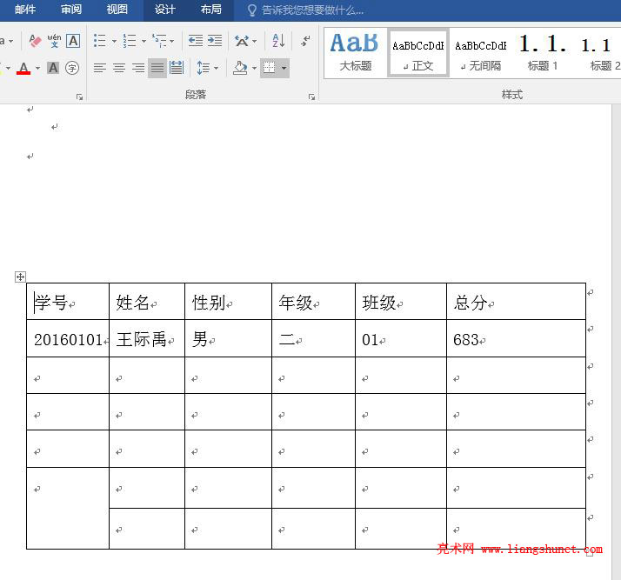Expand the multilevel list dropdown arrow
The image size is (621, 580).
(x=172, y=41)
